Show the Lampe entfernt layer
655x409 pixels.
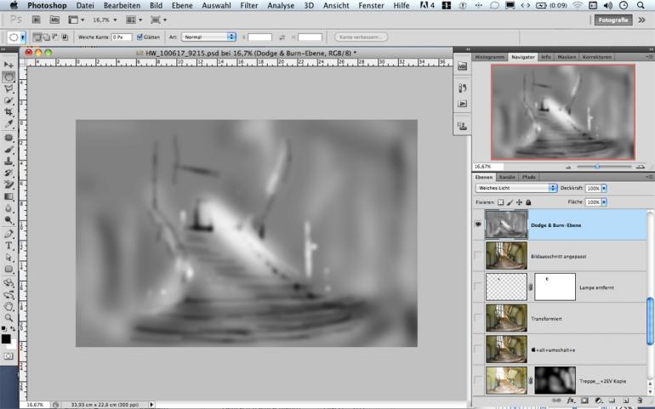478,287
